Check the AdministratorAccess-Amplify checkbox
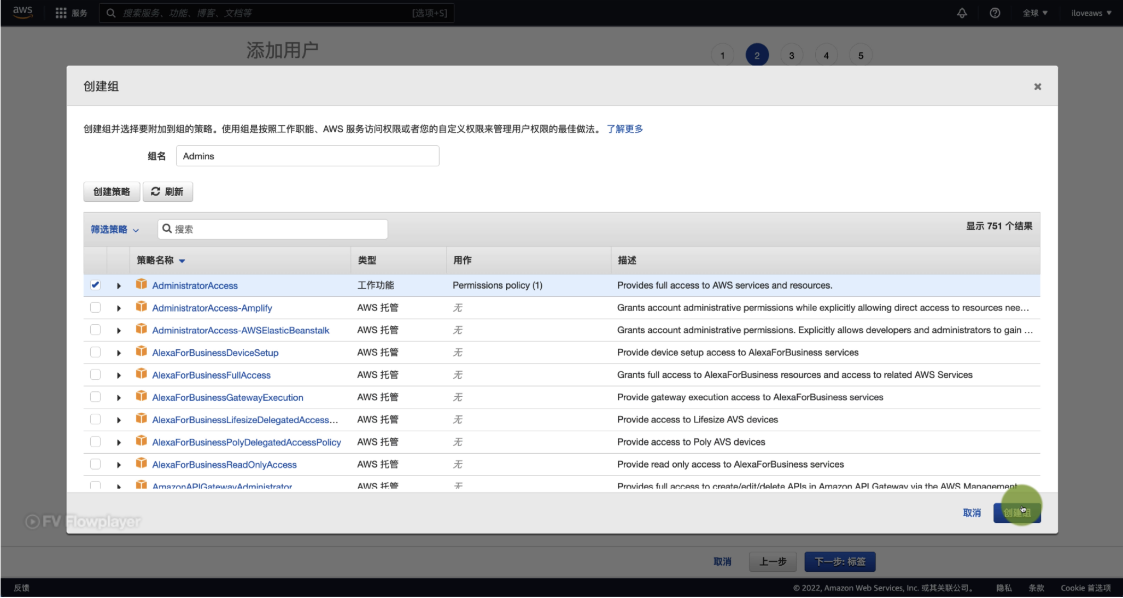1123x598 pixels. pos(95,307)
